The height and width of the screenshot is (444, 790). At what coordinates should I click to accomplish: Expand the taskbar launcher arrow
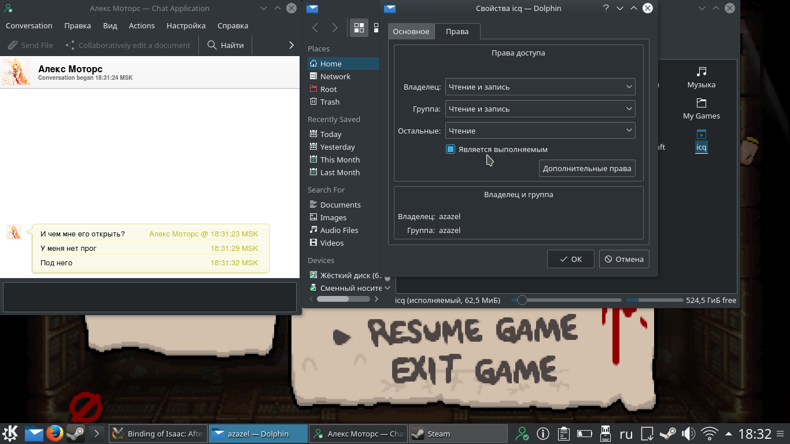pos(97,433)
